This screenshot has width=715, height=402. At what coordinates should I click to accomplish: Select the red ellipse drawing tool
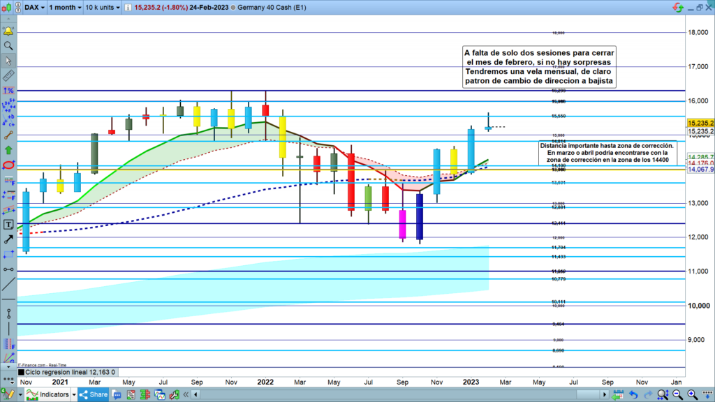coord(8,165)
